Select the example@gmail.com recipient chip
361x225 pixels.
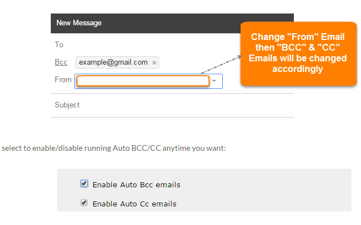pos(113,62)
